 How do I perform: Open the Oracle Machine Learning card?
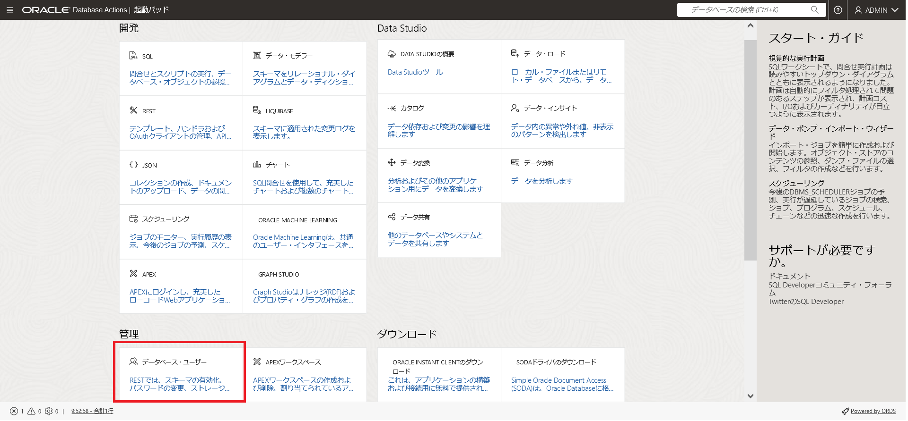(305, 232)
